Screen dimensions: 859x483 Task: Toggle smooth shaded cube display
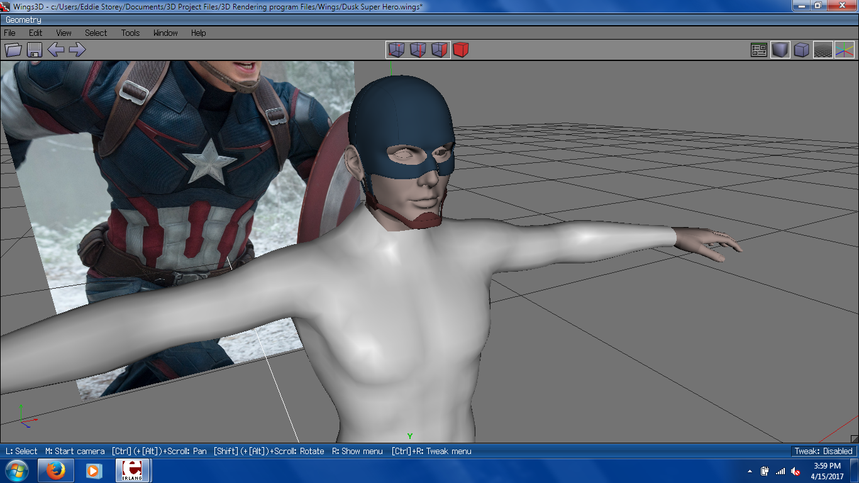pyautogui.click(x=780, y=50)
